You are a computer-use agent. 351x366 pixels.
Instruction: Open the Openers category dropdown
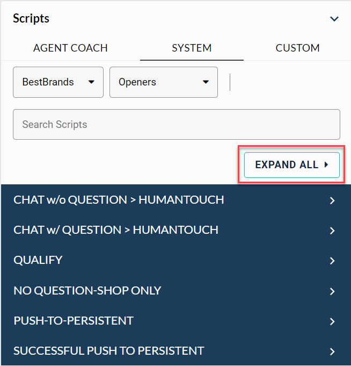(163, 82)
